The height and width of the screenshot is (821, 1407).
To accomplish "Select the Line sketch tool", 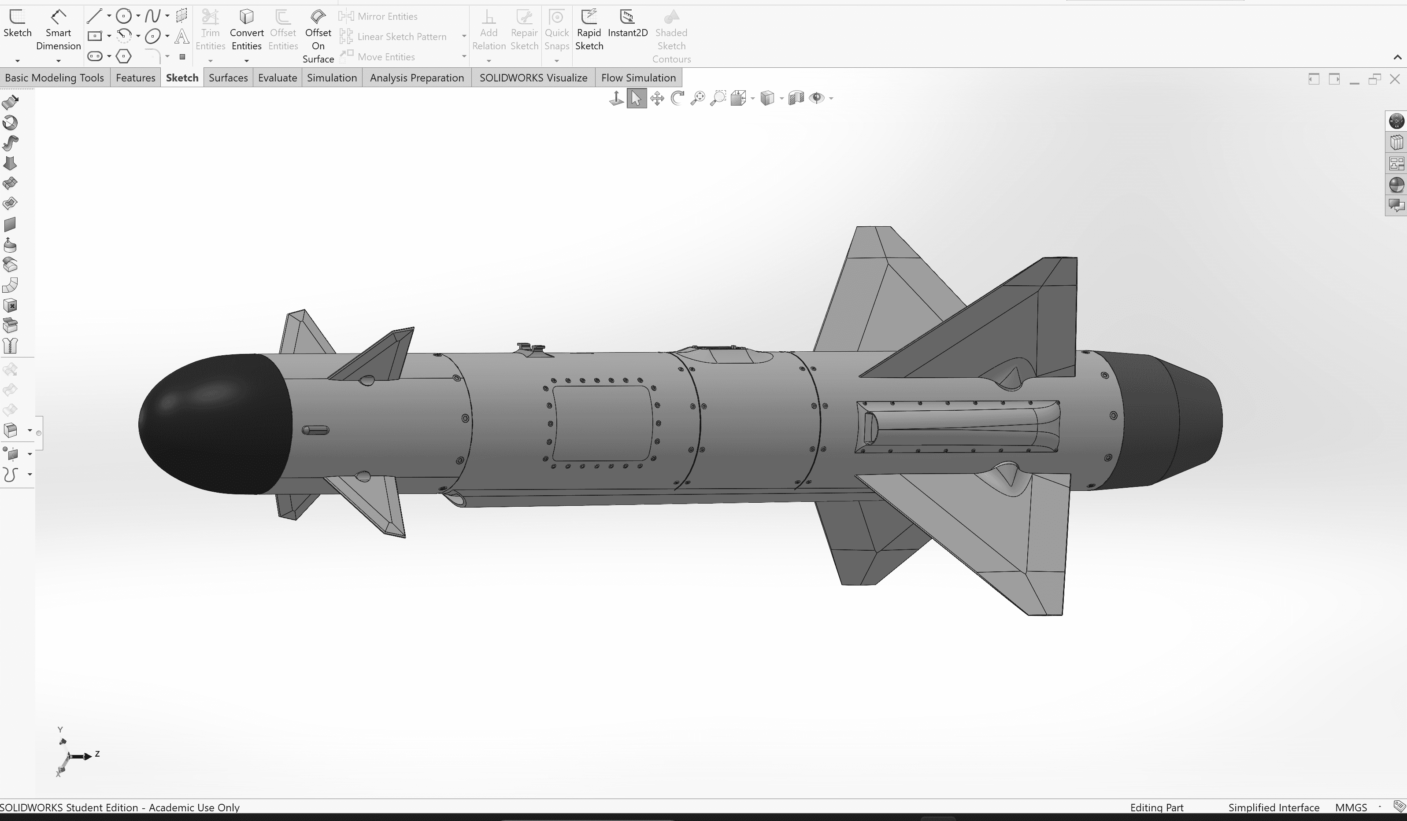I will [94, 16].
